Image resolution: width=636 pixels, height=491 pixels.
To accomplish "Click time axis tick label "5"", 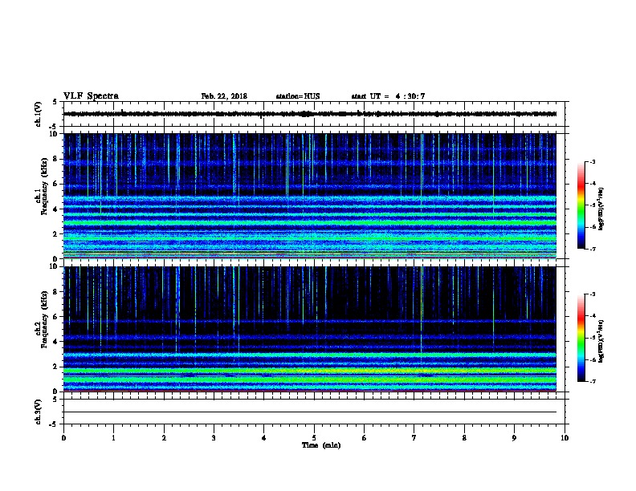I will pos(314,438).
